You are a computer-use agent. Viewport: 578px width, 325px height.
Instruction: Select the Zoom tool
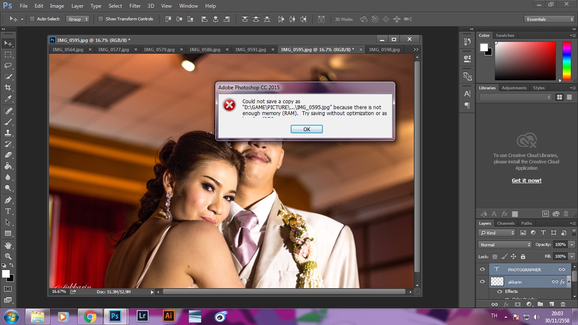tap(8, 256)
